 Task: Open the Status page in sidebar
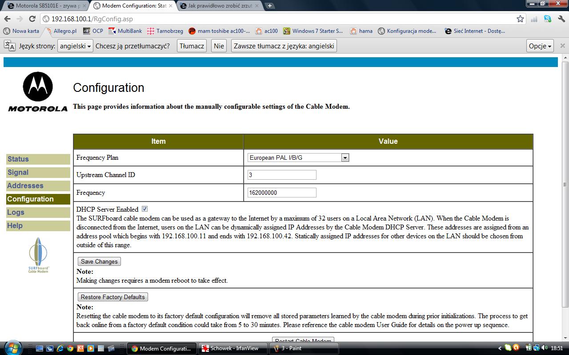click(38, 159)
